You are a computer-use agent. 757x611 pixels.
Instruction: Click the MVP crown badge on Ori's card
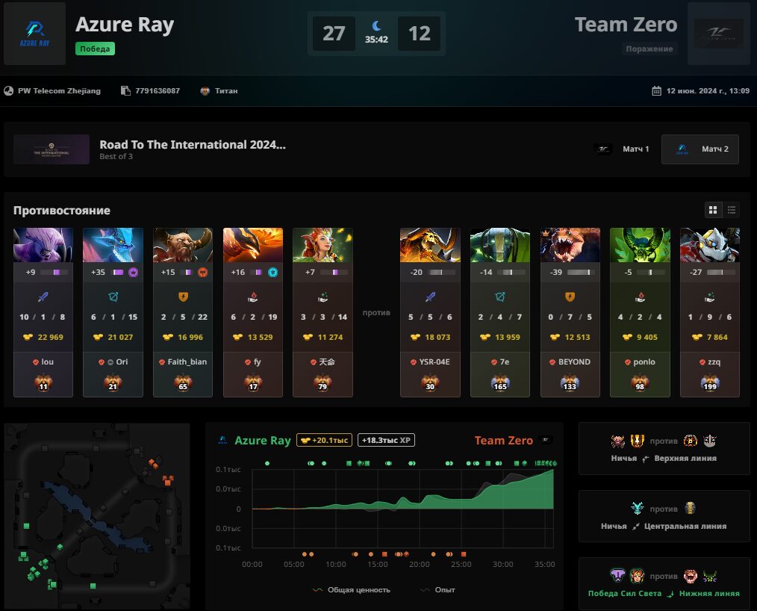pyautogui.click(x=133, y=273)
